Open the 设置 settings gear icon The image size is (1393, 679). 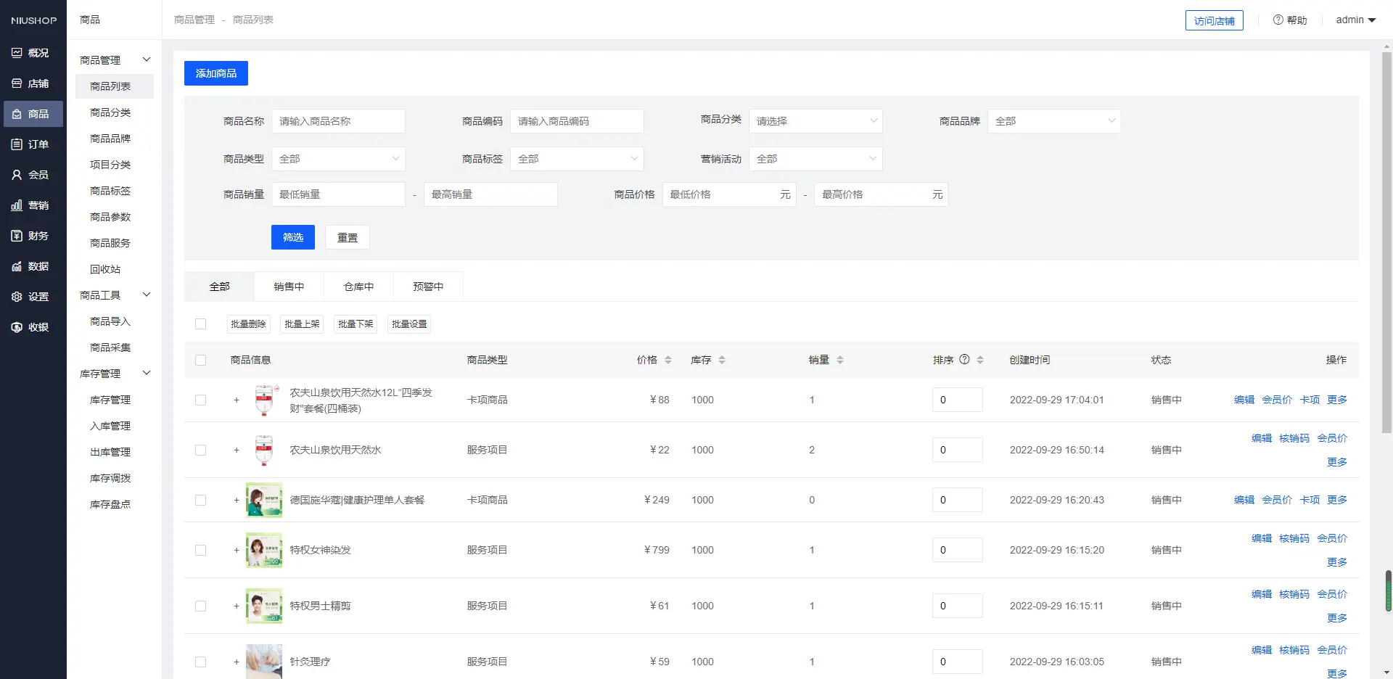(x=17, y=297)
